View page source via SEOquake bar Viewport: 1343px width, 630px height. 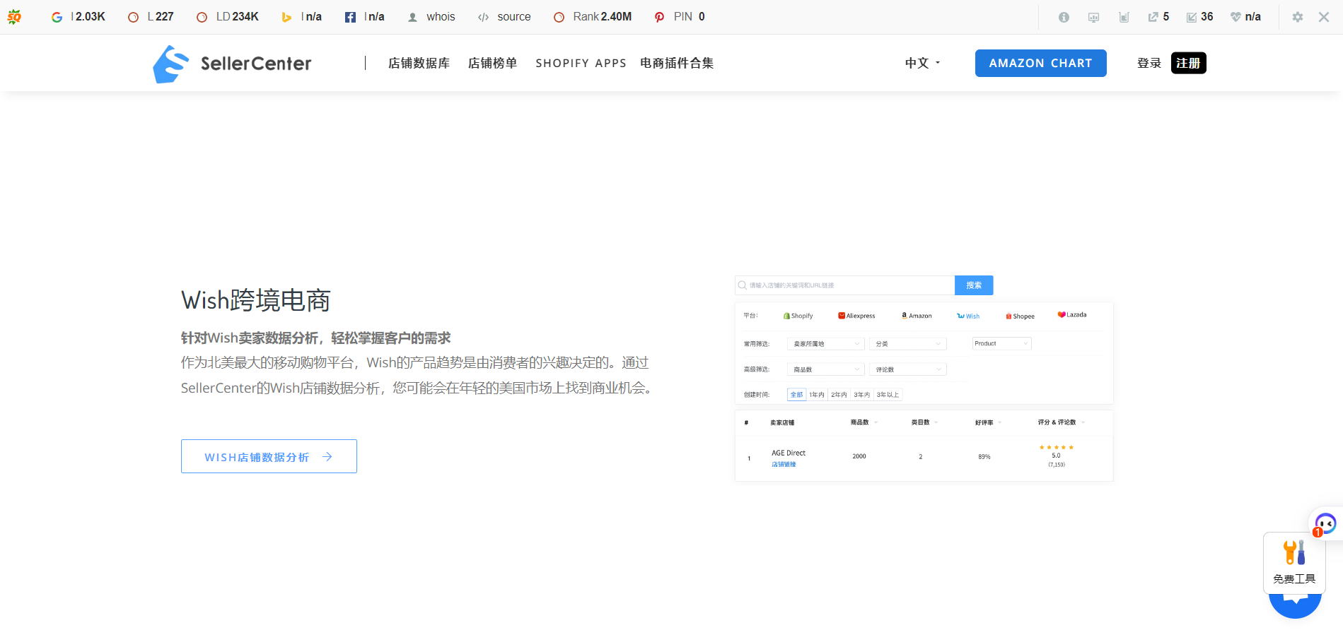[x=504, y=17]
